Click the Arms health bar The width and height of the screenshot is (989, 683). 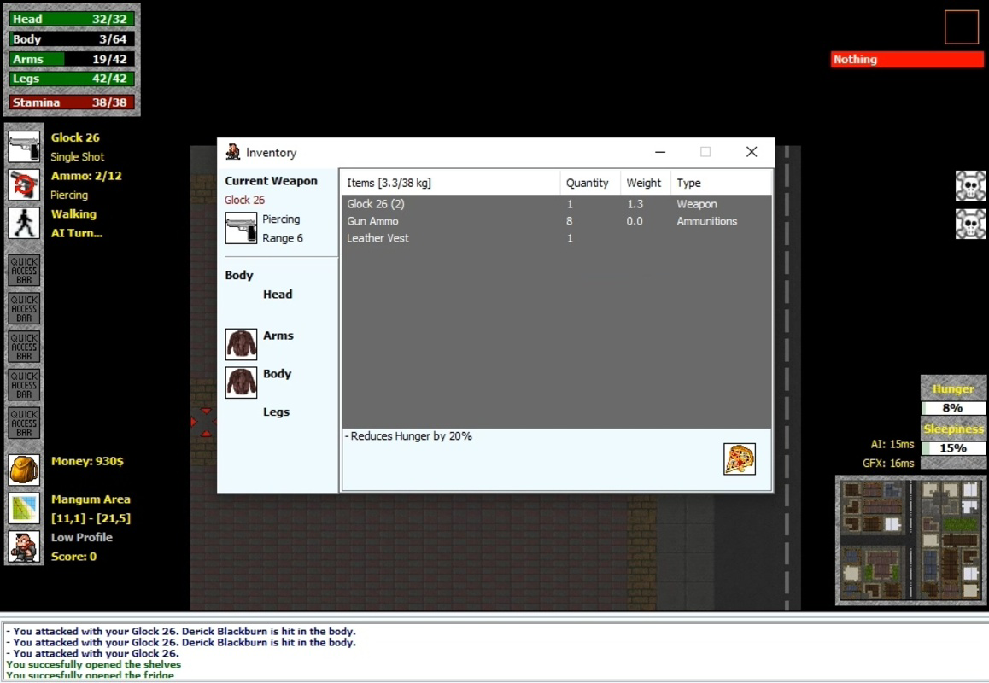(71, 59)
